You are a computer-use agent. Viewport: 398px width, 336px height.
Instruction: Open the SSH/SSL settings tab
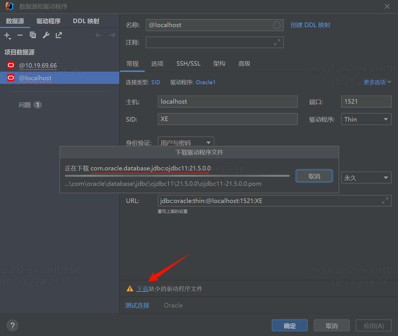pyautogui.click(x=188, y=64)
